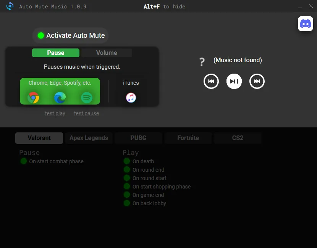Open the CS2 tab
317x248 pixels.
coord(238,138)
